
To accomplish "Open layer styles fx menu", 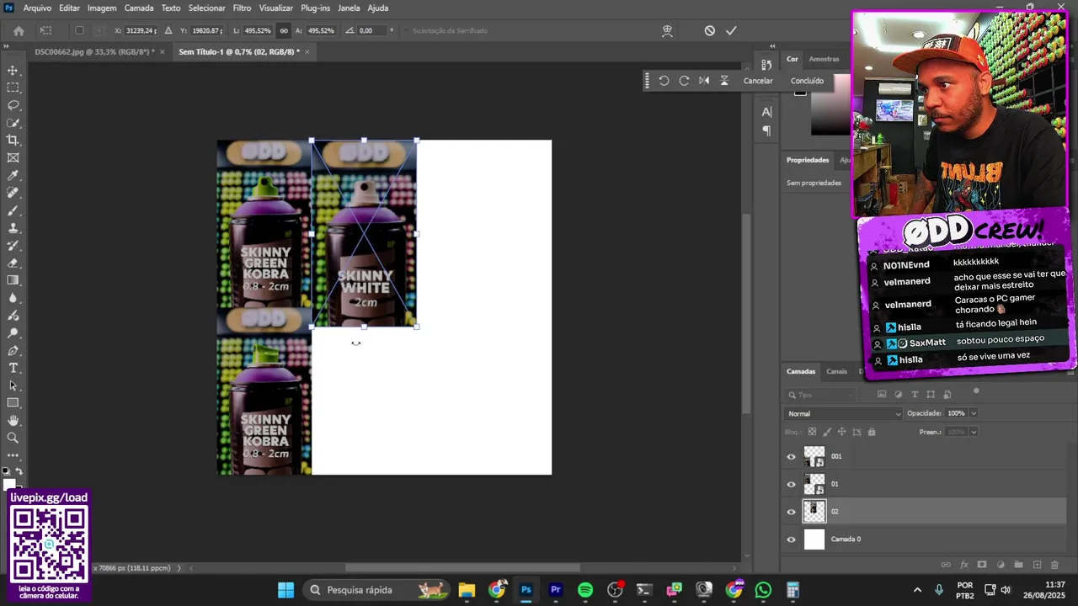I will click(x=964, y=565).
